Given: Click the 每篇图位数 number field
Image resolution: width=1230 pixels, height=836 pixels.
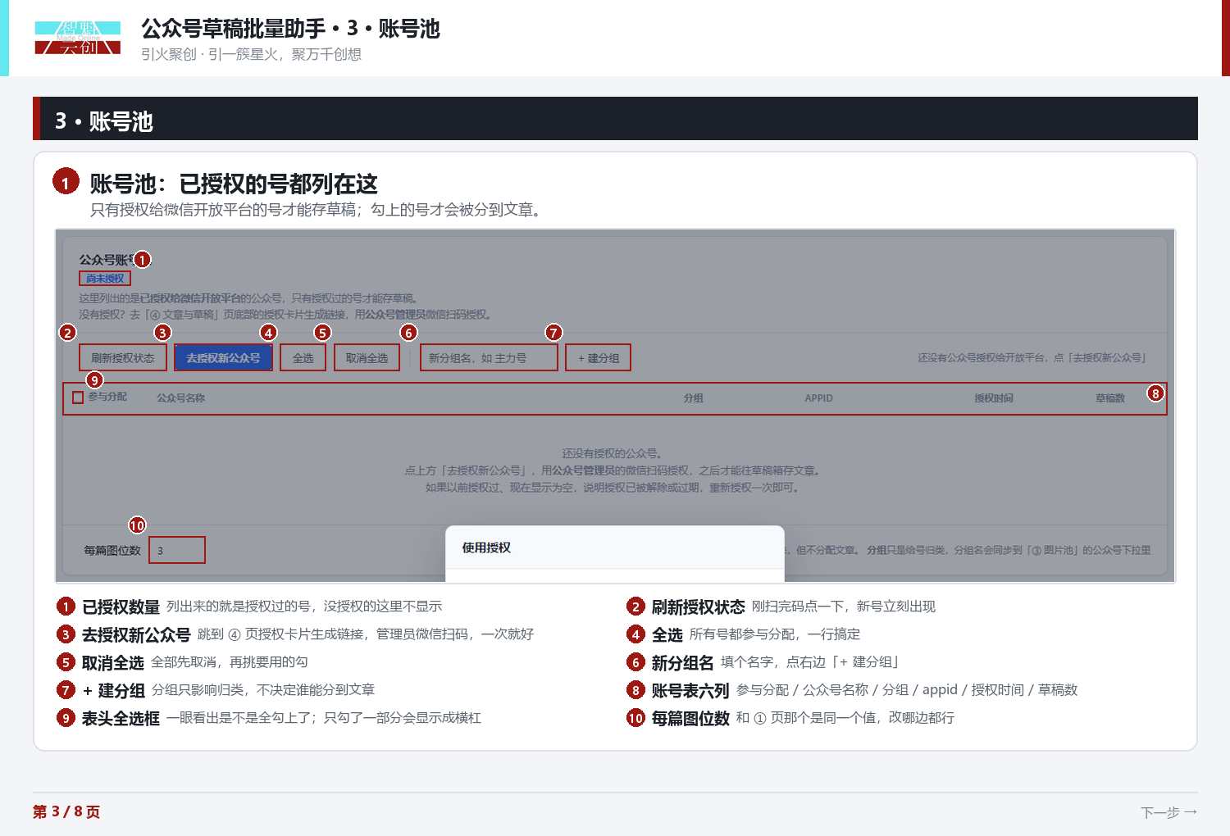Looking at the screenshot, I should click(x=177, y=550).
